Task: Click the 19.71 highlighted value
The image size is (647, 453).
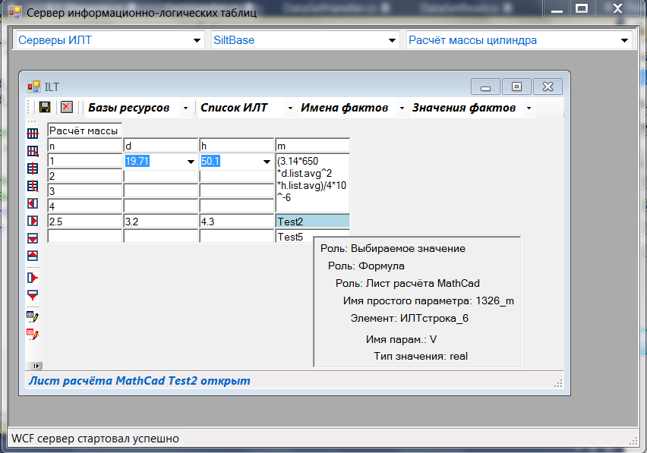Action: (137, 161)
